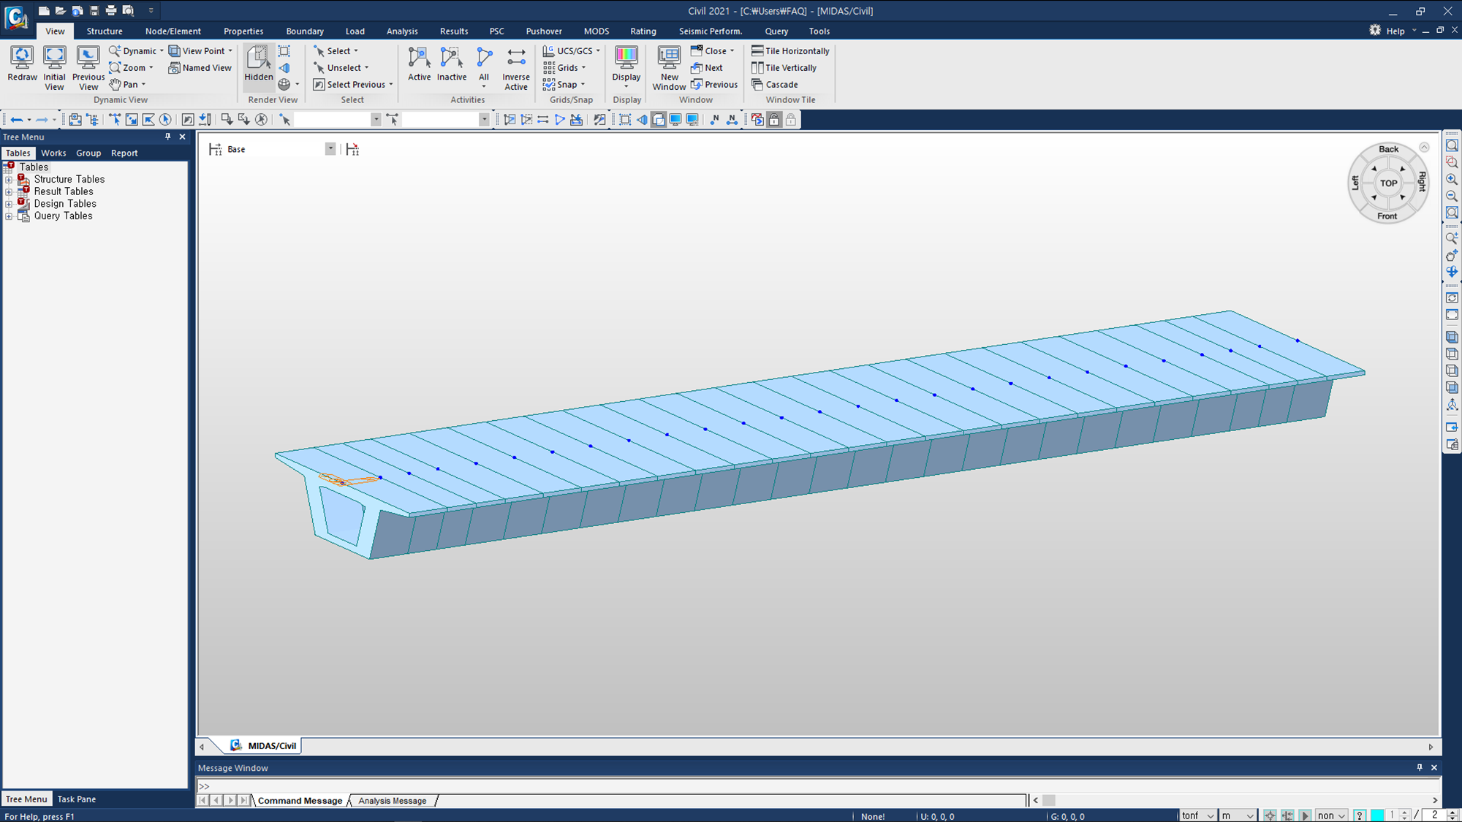Switch to Task Pane tab
The height and width of the screenshot is (822, 1462).
(x=76, y=799)
